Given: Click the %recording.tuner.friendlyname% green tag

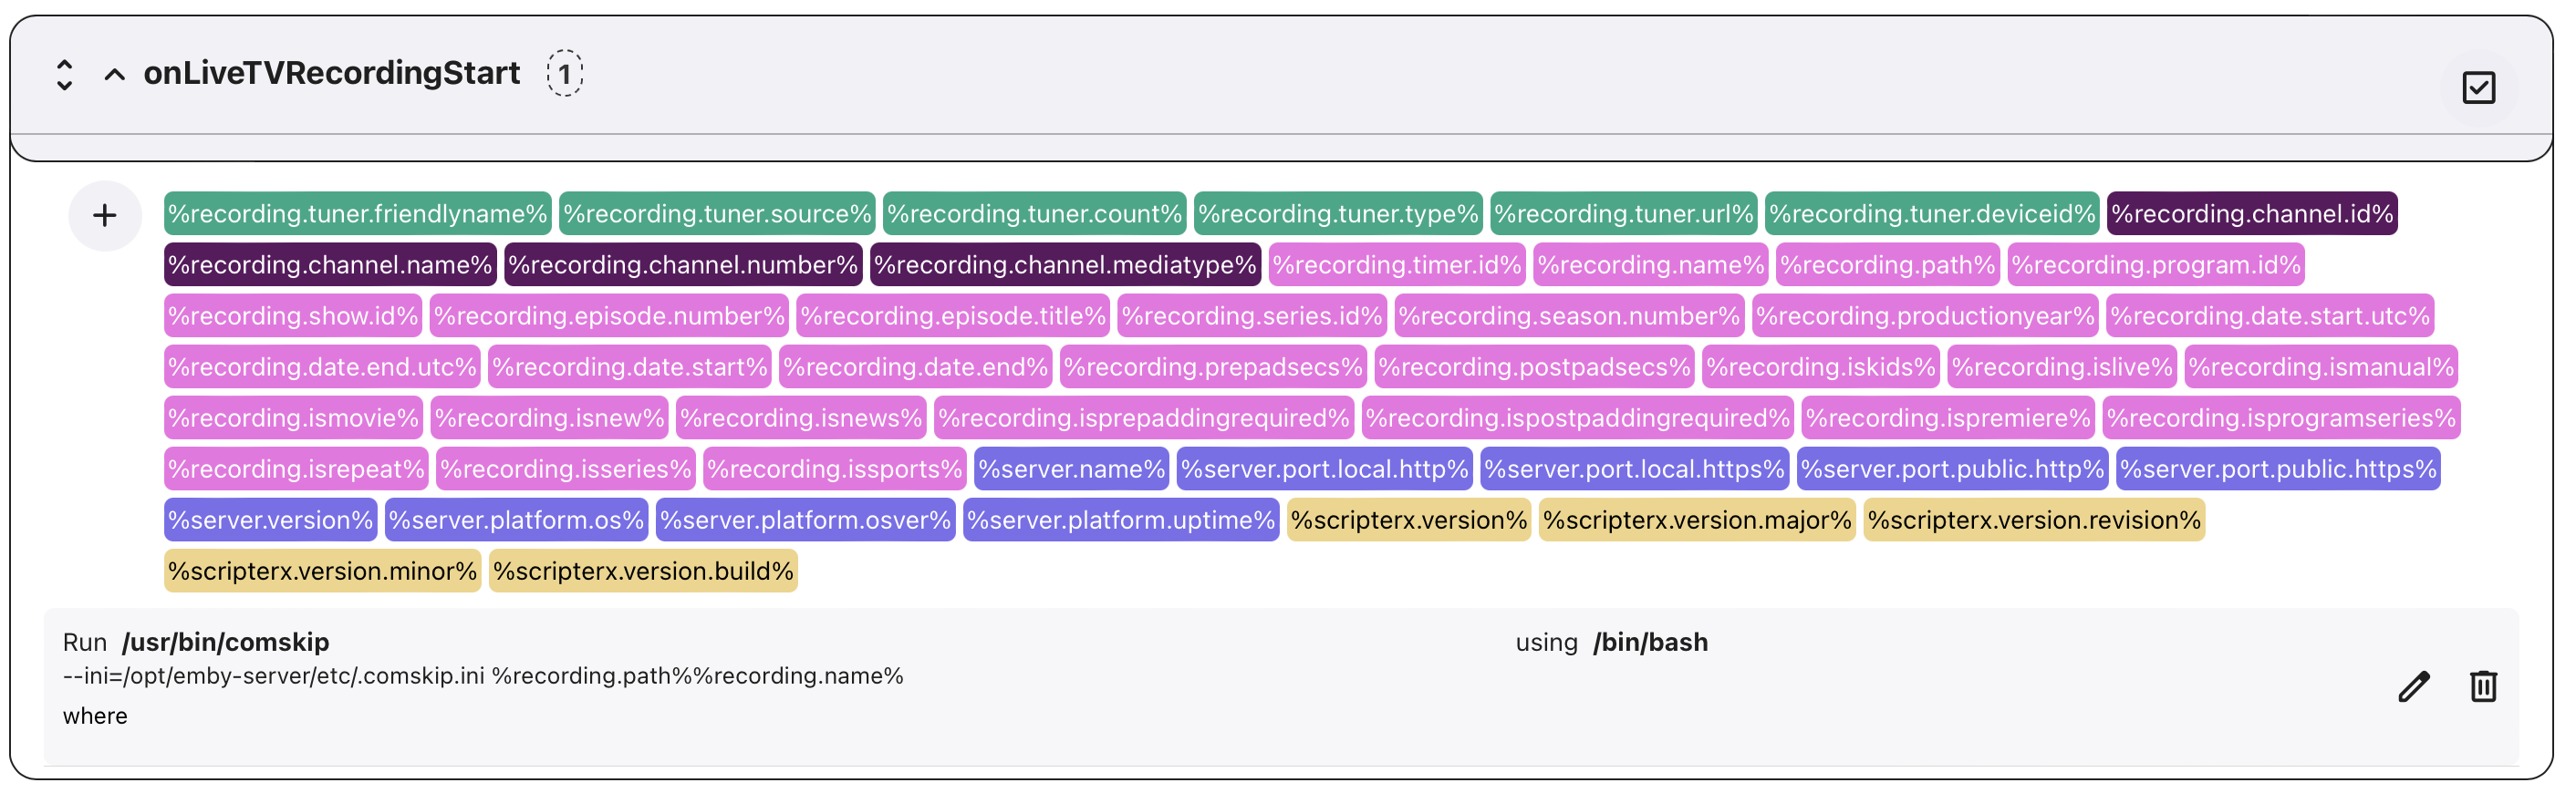Looking at the screenshot, I should [357, 213].
